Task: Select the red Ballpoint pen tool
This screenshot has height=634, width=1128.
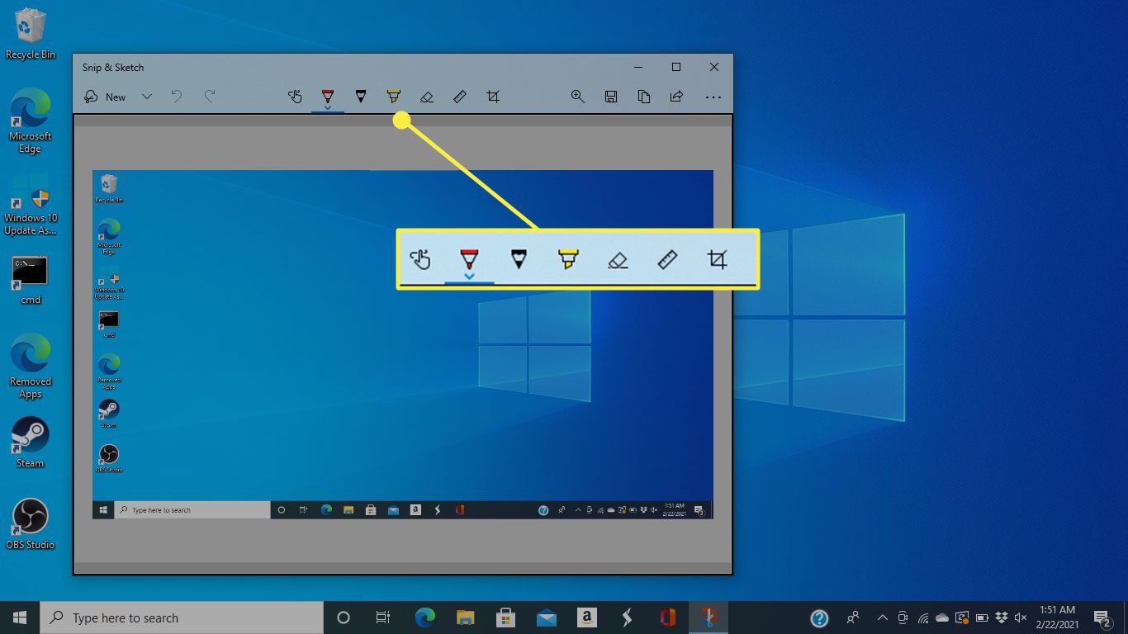Action: click(x=328, y=97)
